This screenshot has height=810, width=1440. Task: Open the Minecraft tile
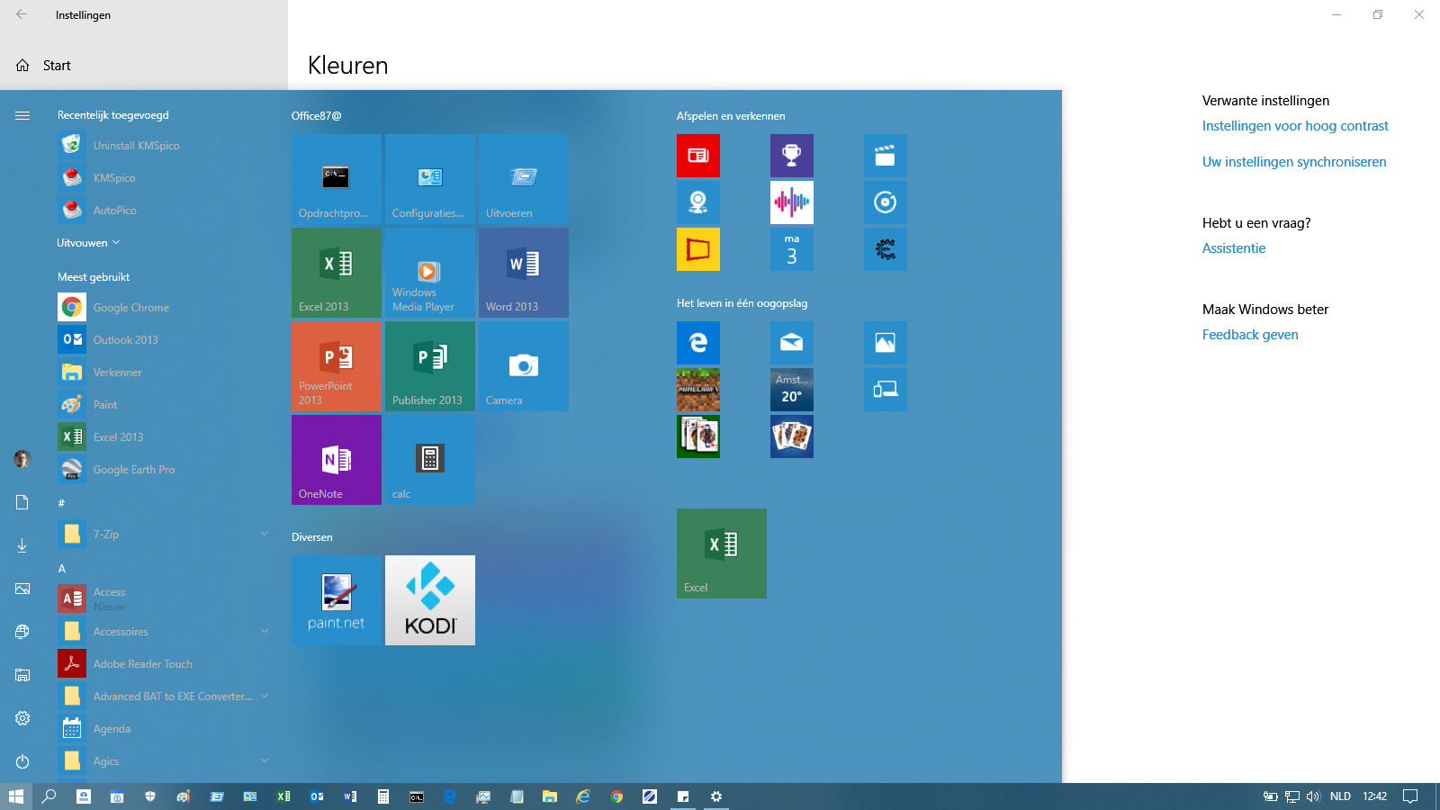pos(698,390)
